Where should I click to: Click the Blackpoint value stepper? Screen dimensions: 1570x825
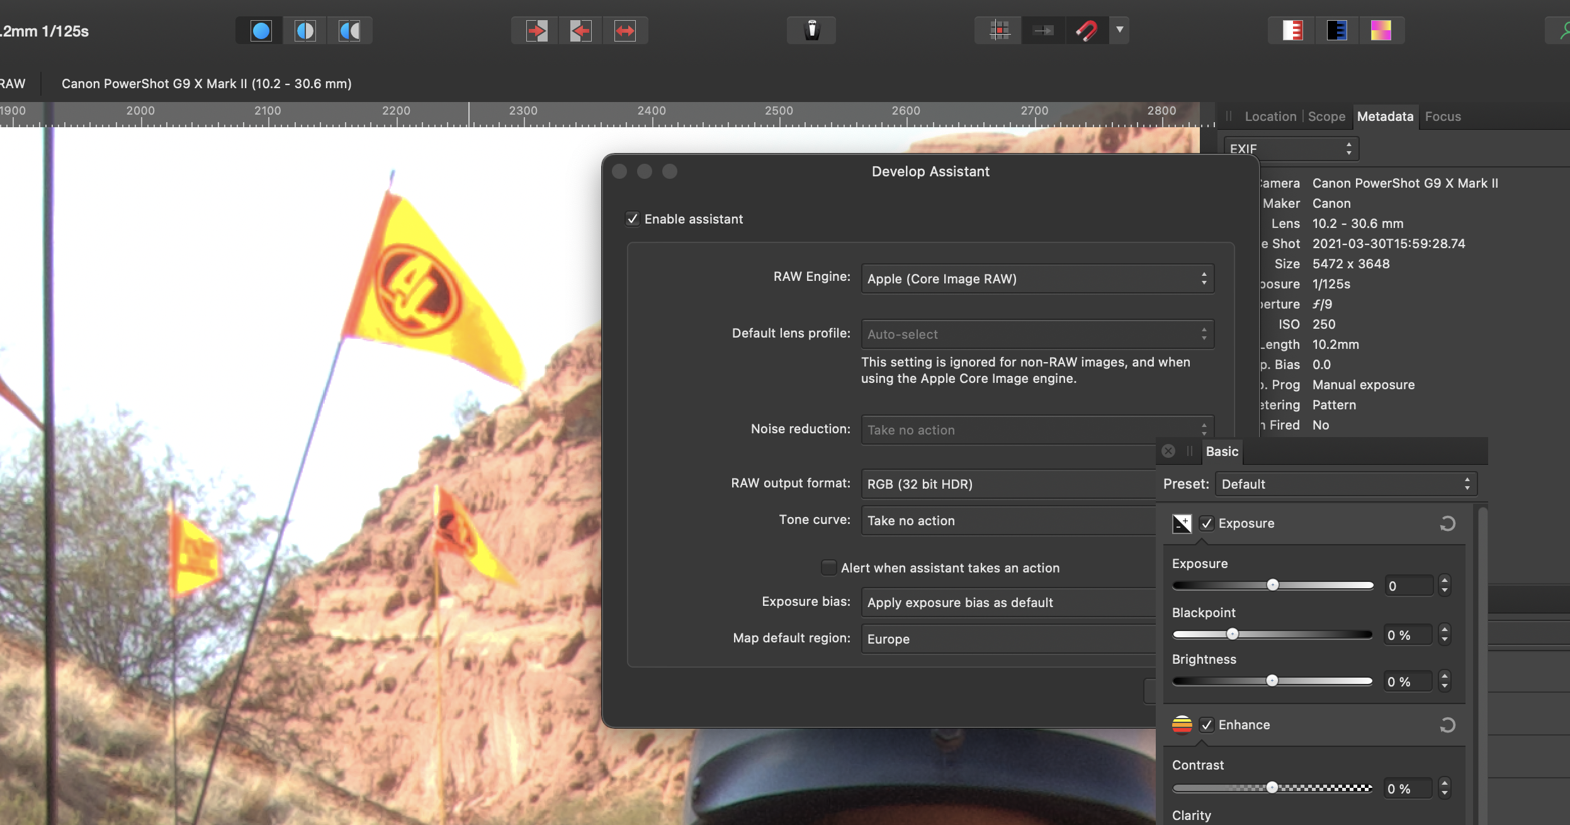(x=1445, y=635)
